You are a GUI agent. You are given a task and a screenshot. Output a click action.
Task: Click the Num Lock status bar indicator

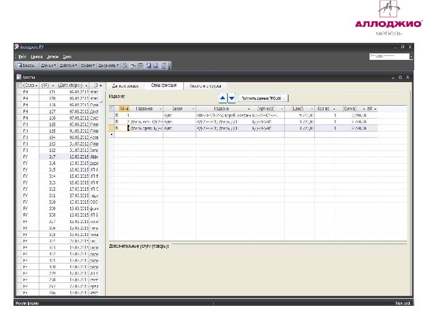click(x=403, y=303)
